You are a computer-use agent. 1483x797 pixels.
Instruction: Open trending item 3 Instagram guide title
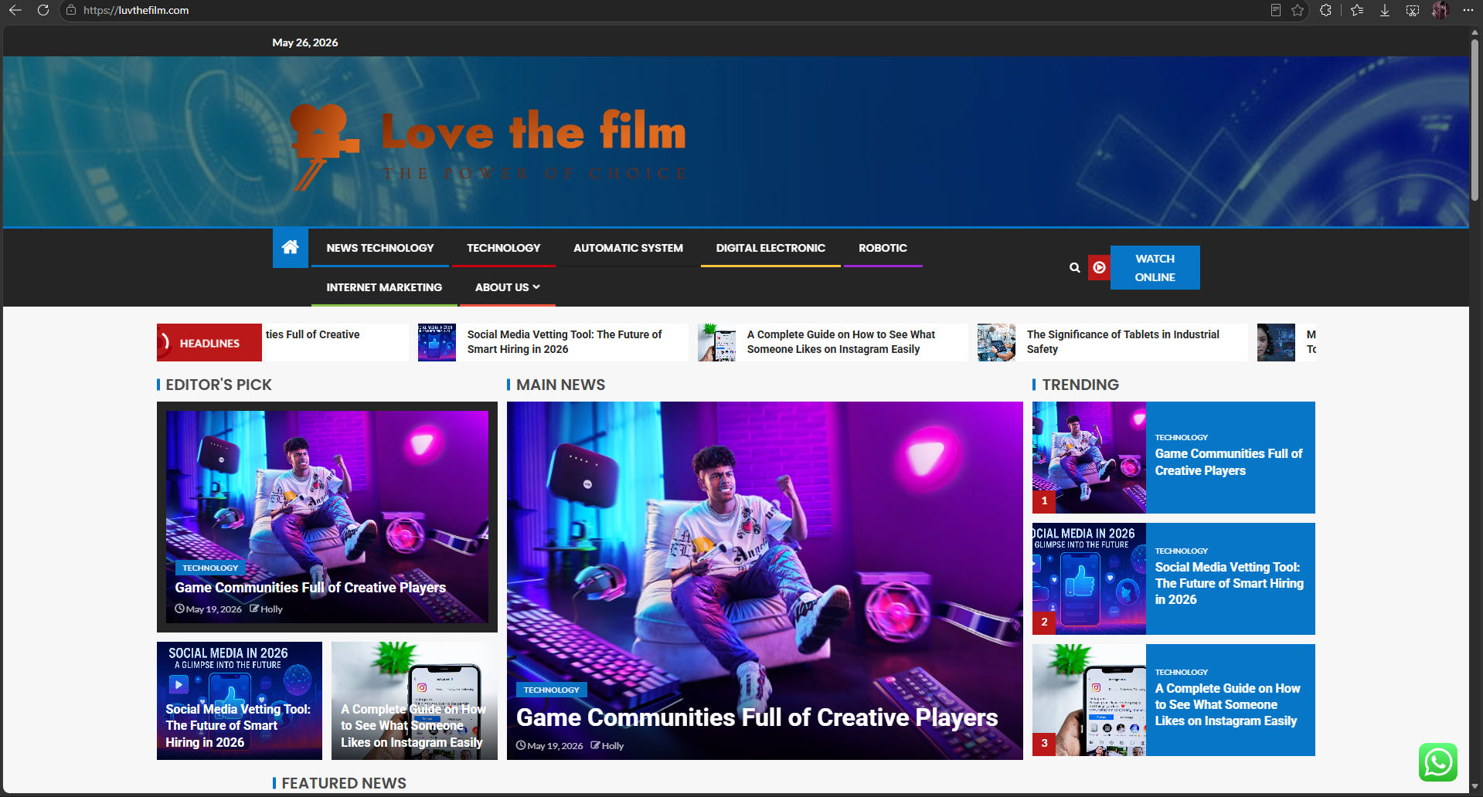[1227, 704]
